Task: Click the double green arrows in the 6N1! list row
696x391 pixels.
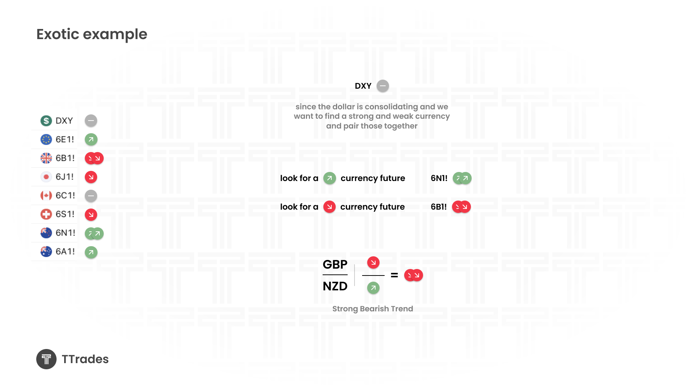Action: click(x=94, y=234)
